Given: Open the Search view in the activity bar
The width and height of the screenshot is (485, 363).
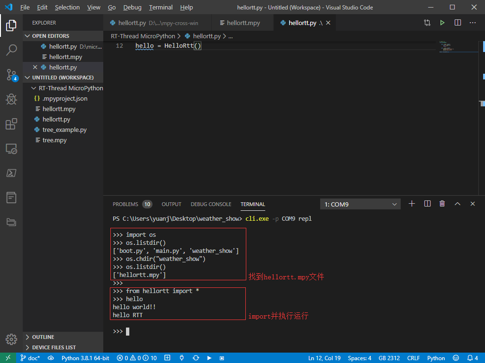Looking at the screenshot, I should coord(11,50).
